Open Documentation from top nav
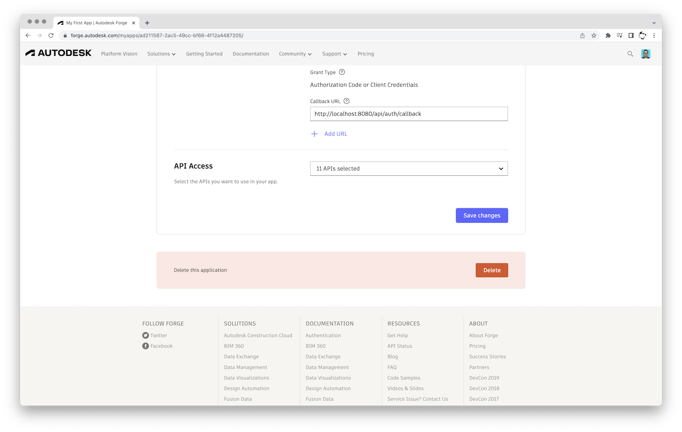This screenshot has width=682, height=432. (x=251, y=54)
